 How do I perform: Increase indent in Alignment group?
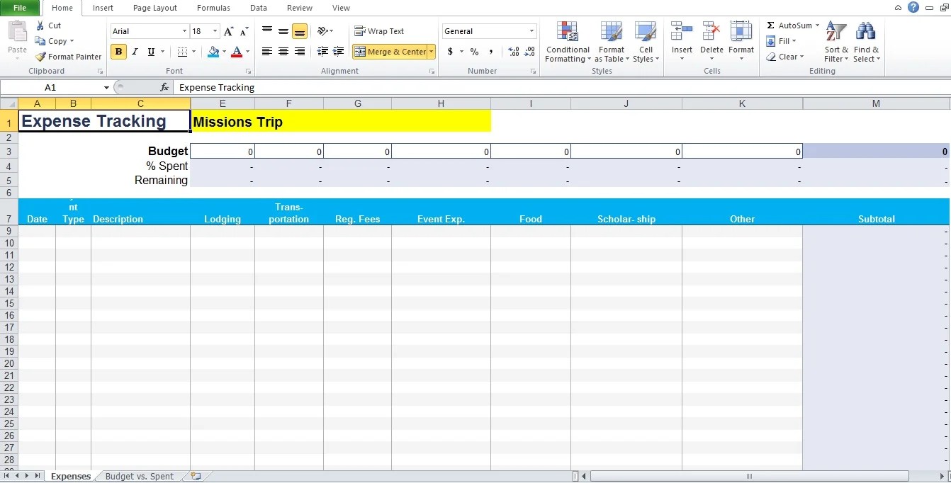[x=339, y=52]
